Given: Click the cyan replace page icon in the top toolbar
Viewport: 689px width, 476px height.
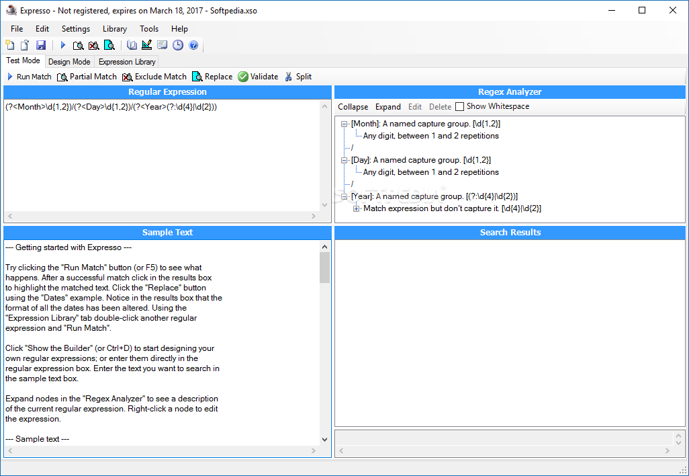Looking at the screenshot, I should (109, 45).
